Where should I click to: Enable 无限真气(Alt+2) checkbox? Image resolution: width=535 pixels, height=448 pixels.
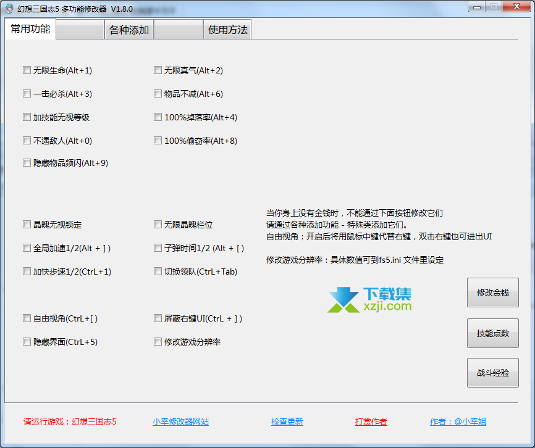click(158, 70)
